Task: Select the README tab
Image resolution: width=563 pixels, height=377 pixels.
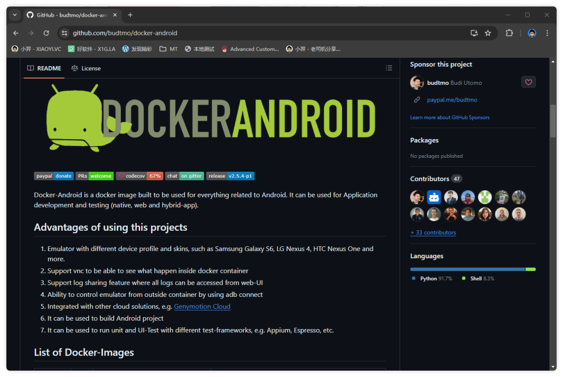Action: click(44, 68)
